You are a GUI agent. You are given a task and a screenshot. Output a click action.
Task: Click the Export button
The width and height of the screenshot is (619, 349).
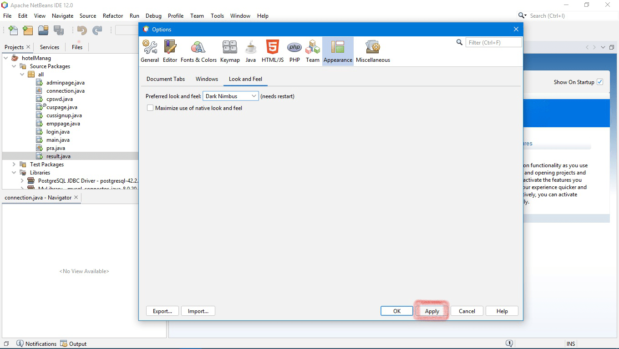(x=162, y=311)
